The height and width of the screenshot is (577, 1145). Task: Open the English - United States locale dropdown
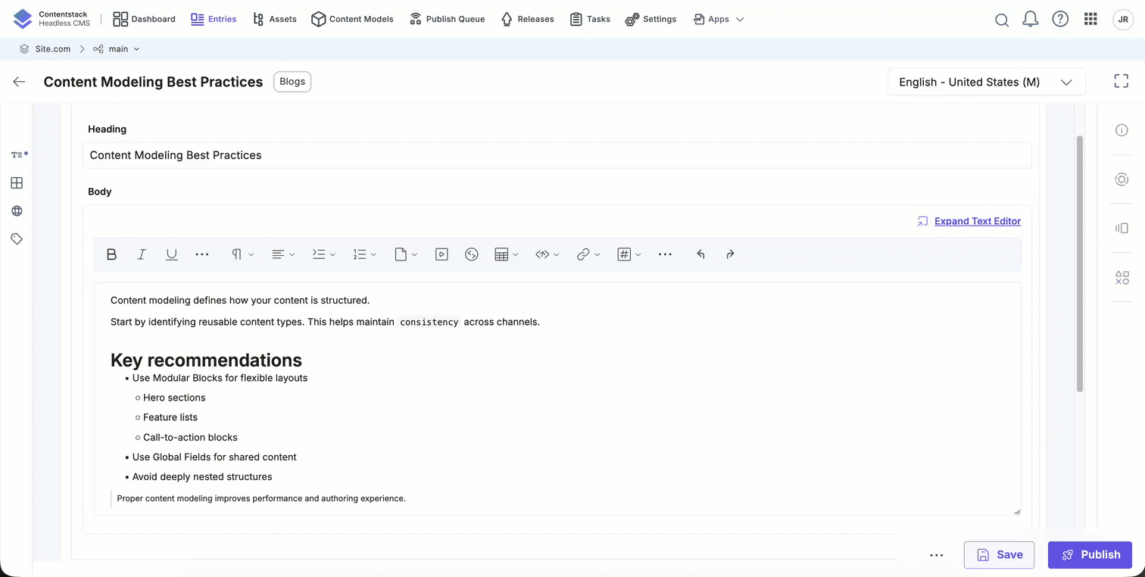986,82
